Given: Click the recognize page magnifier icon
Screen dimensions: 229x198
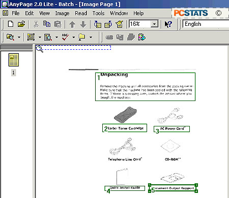Looking at the screenshot, I should coord(48,37).
